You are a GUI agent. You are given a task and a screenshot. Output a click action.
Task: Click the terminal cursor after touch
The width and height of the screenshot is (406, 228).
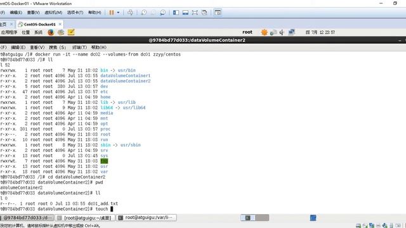[112, 209]
